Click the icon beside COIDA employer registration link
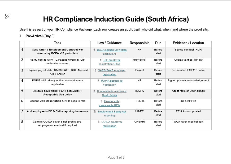231x164 pixels. [x=99, y=122]
